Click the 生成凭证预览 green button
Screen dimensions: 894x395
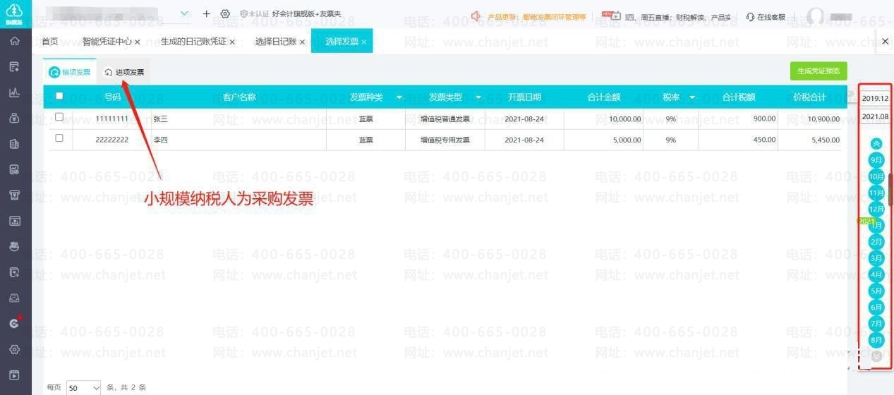coord(819,71)
